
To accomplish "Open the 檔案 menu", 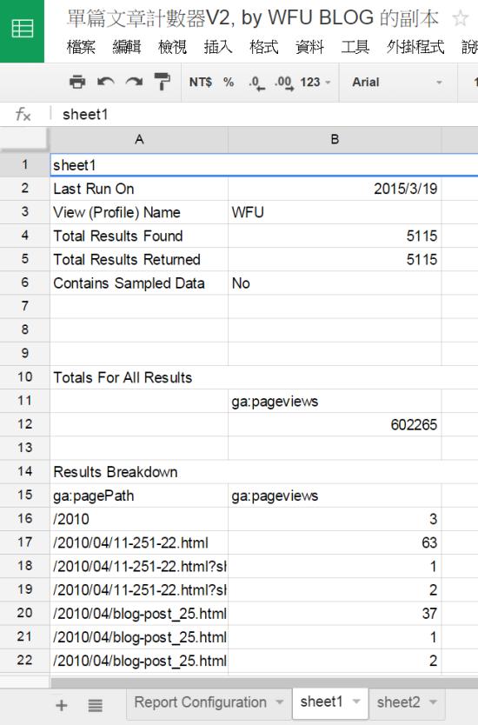I will click(x=82, y=47).
